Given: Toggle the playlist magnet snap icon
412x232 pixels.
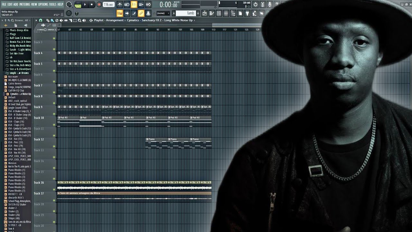Looking at the screenshot, I should tap(41, 20).
